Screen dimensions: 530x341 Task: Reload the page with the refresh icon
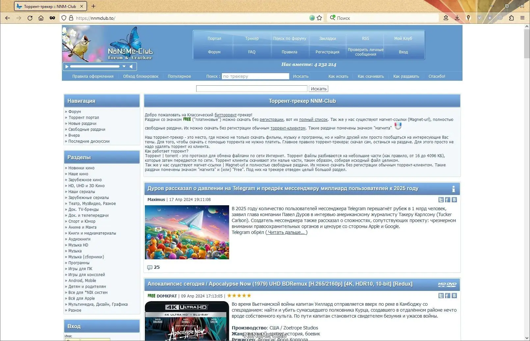pos(30,18)
